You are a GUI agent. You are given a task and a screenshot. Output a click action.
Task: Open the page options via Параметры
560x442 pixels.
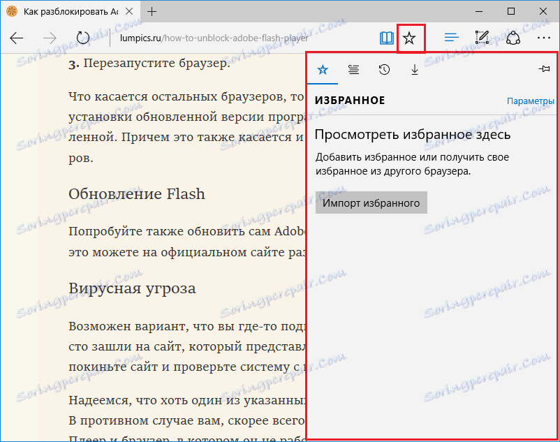point(530,101)
